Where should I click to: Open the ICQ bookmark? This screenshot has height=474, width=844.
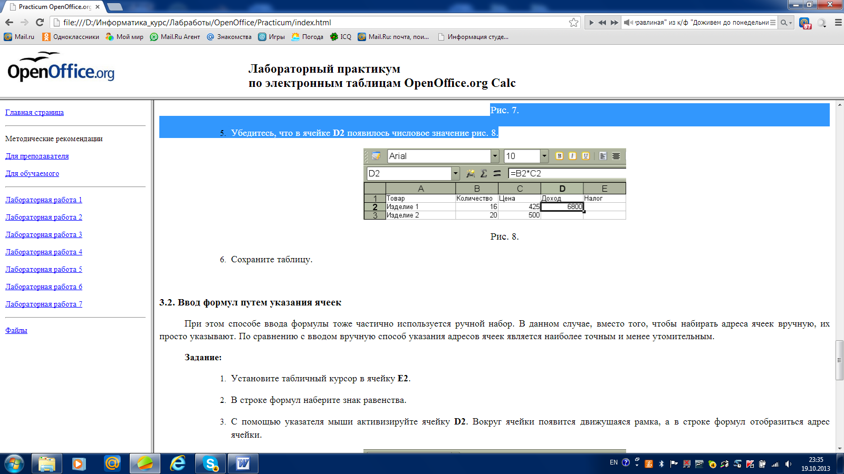(x=340, y=37)
